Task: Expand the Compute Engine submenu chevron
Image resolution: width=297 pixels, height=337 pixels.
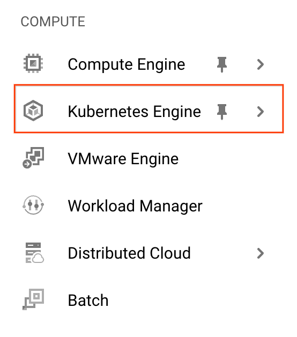Action: point(261,64)
